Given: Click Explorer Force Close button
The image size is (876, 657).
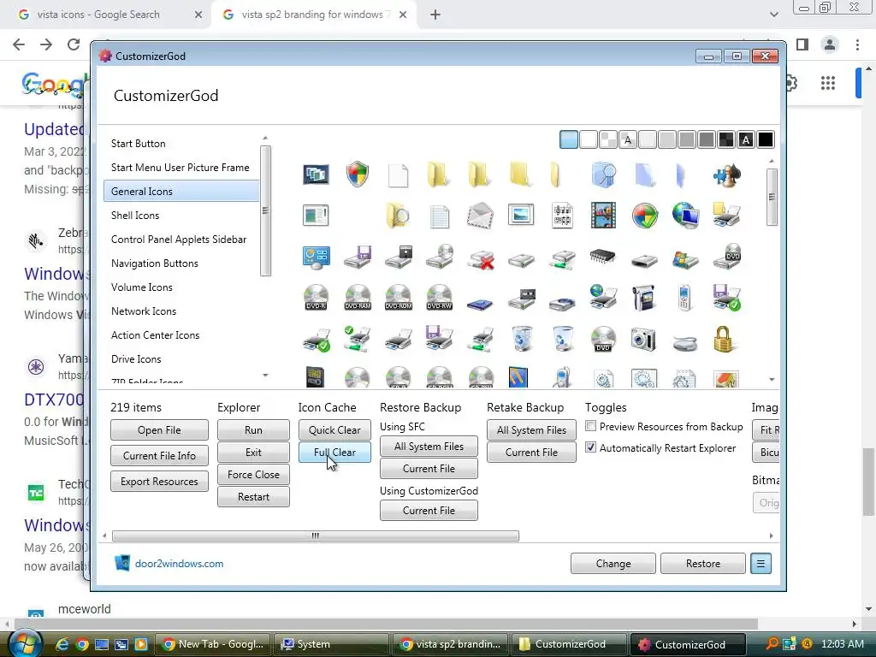Looking at the screenshot, I should (253, 475).
